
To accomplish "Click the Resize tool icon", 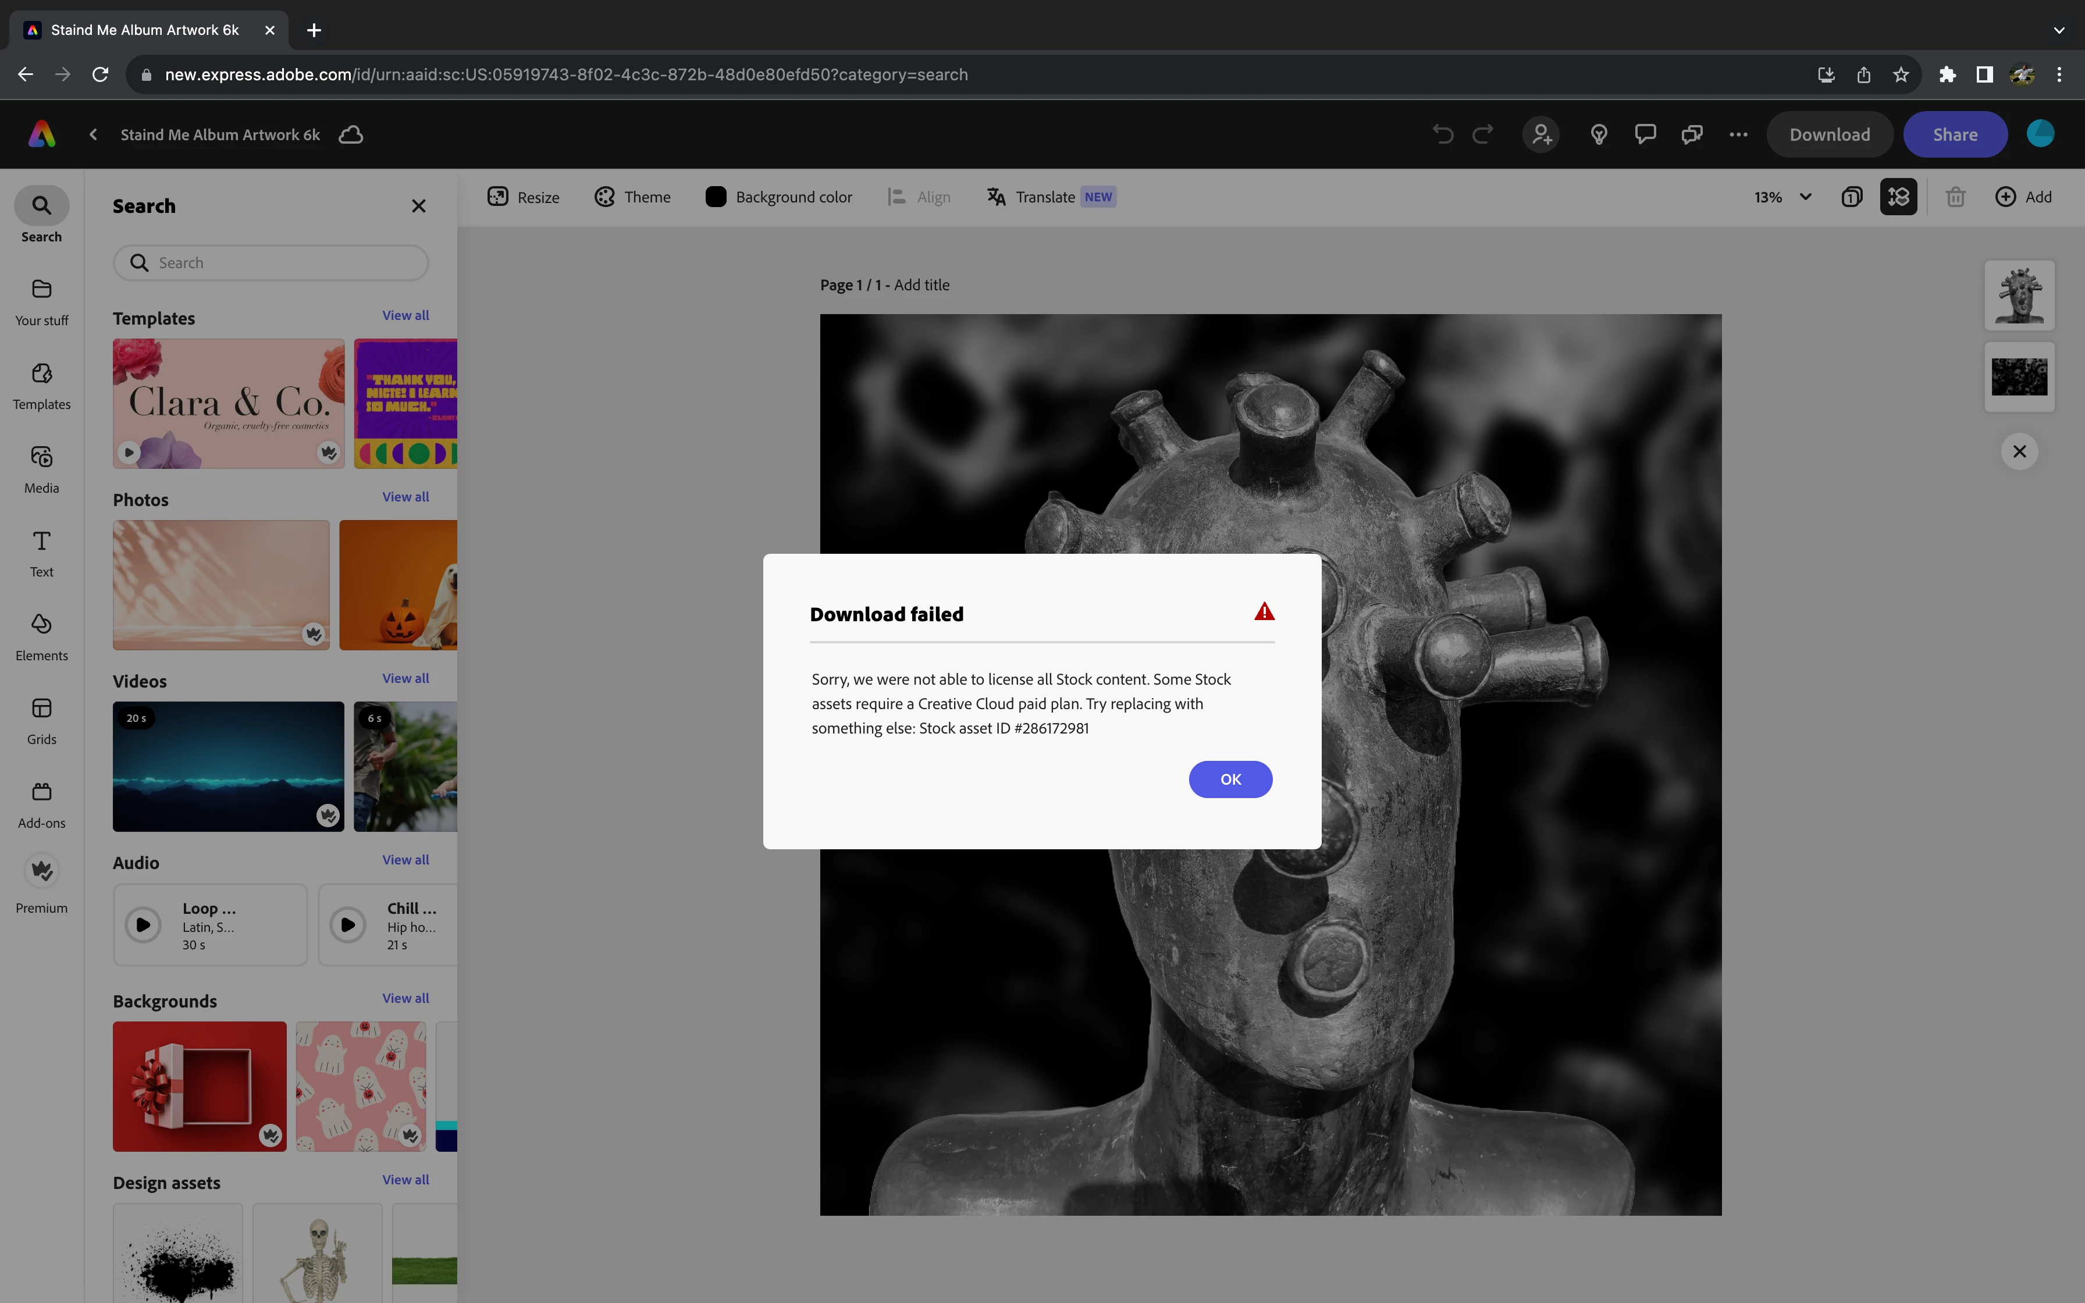I will tap(498, 197).
